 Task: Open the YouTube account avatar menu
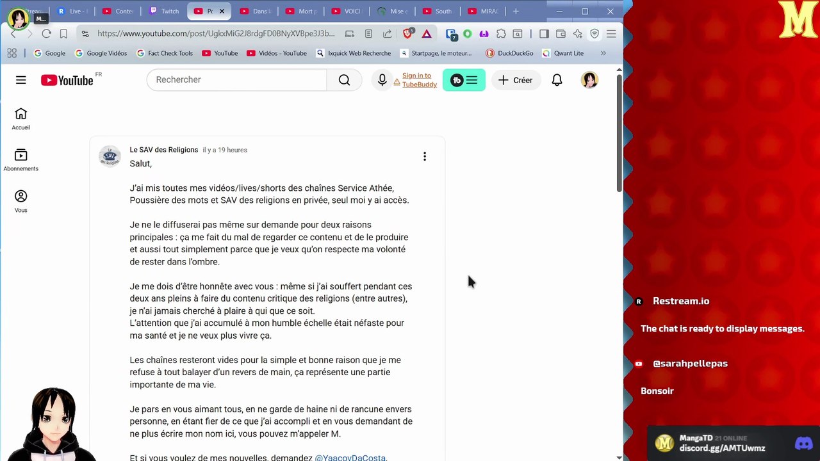(589, 80)
